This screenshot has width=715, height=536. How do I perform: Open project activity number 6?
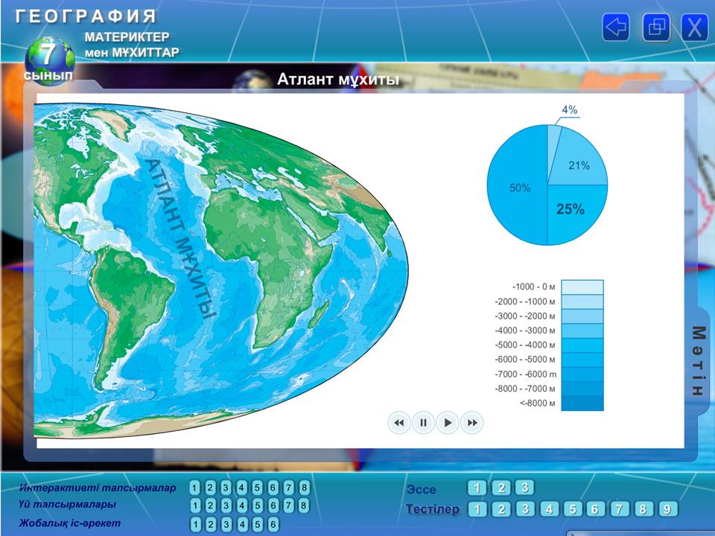click(273, 524)
